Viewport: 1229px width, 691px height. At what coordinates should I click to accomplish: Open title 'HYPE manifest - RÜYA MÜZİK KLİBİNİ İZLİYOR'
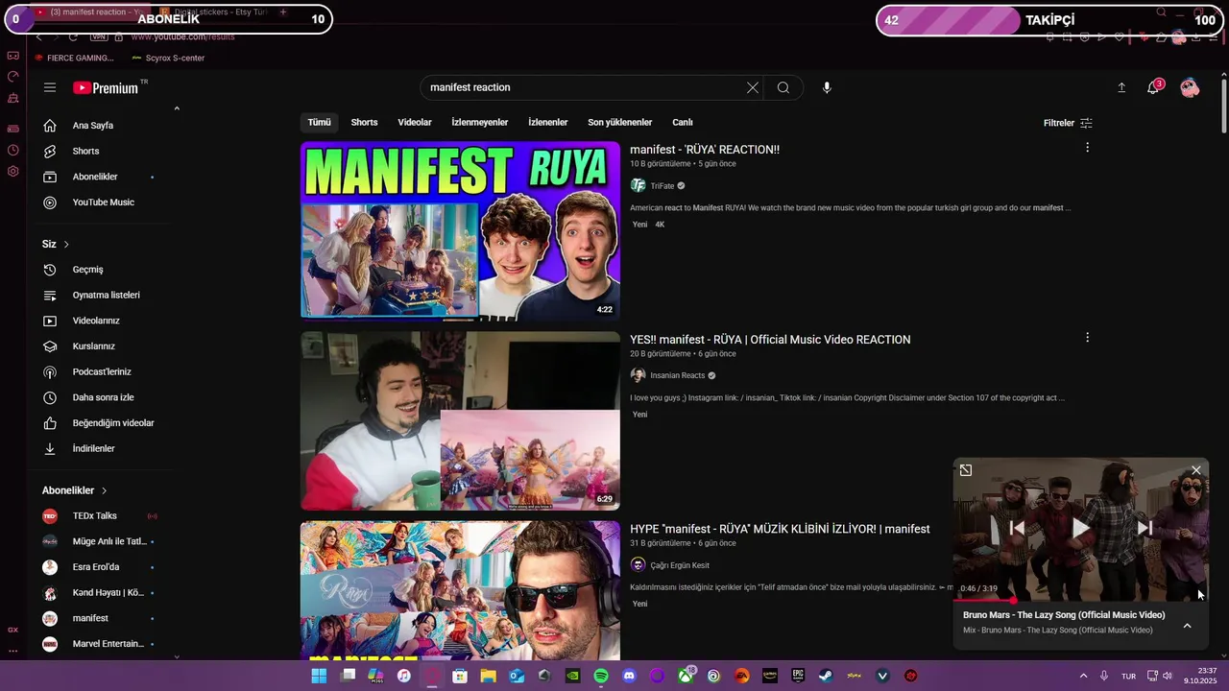pyautogui.click(x=780, y=529)
